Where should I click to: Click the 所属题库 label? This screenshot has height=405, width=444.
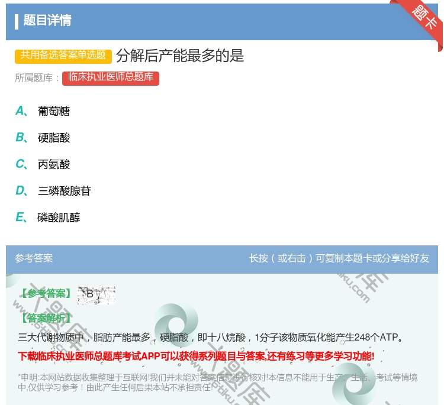click(37, 78)
